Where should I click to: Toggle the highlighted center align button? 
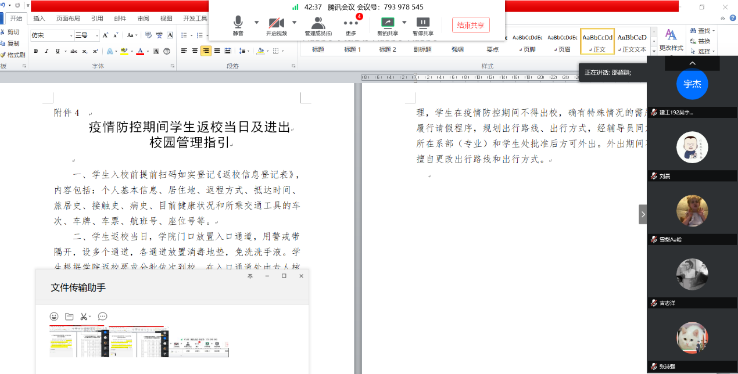click(x=206, y=51)
